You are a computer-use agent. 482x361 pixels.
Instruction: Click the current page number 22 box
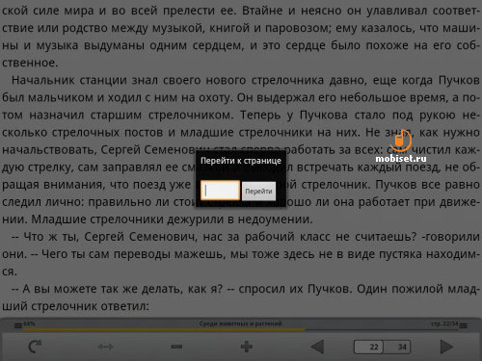[x=368, y=347]
